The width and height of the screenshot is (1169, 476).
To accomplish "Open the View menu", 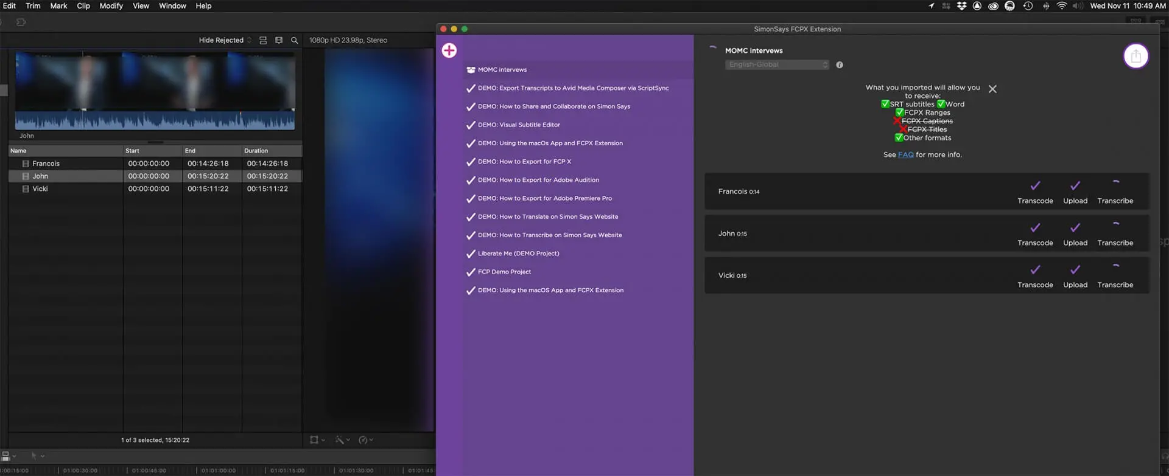I will [141, 6].
